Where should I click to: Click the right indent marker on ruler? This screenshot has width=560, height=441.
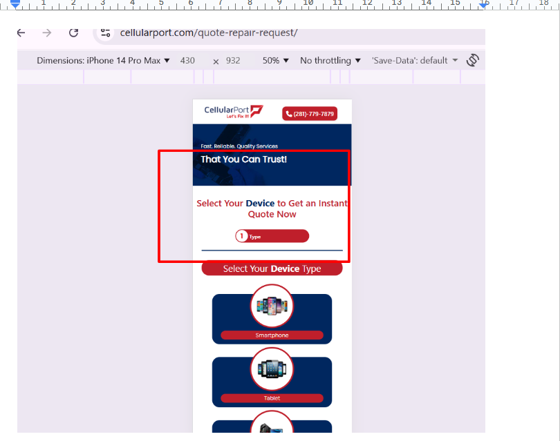click(483, 4)
